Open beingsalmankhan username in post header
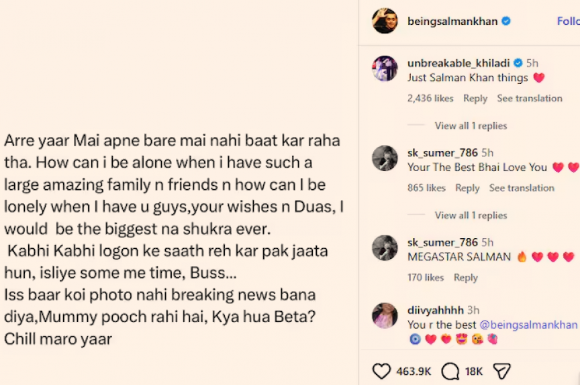 click(452, 21)
